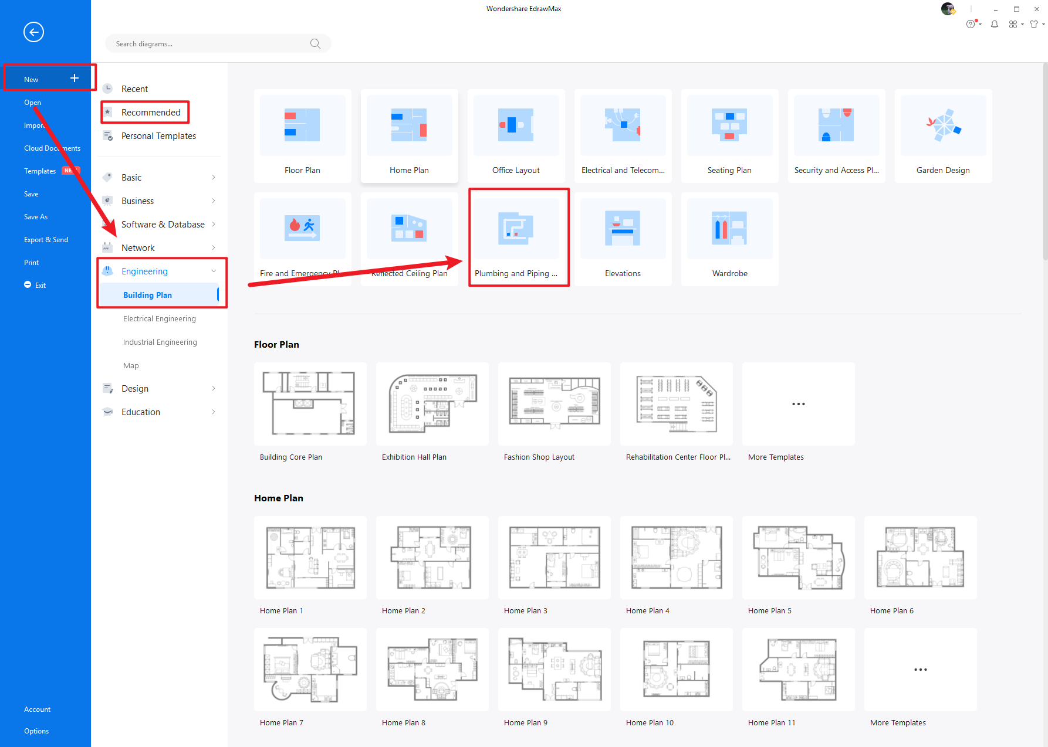
Task: Select Industrial Engineering subcategory
Action: pos(160,342)
